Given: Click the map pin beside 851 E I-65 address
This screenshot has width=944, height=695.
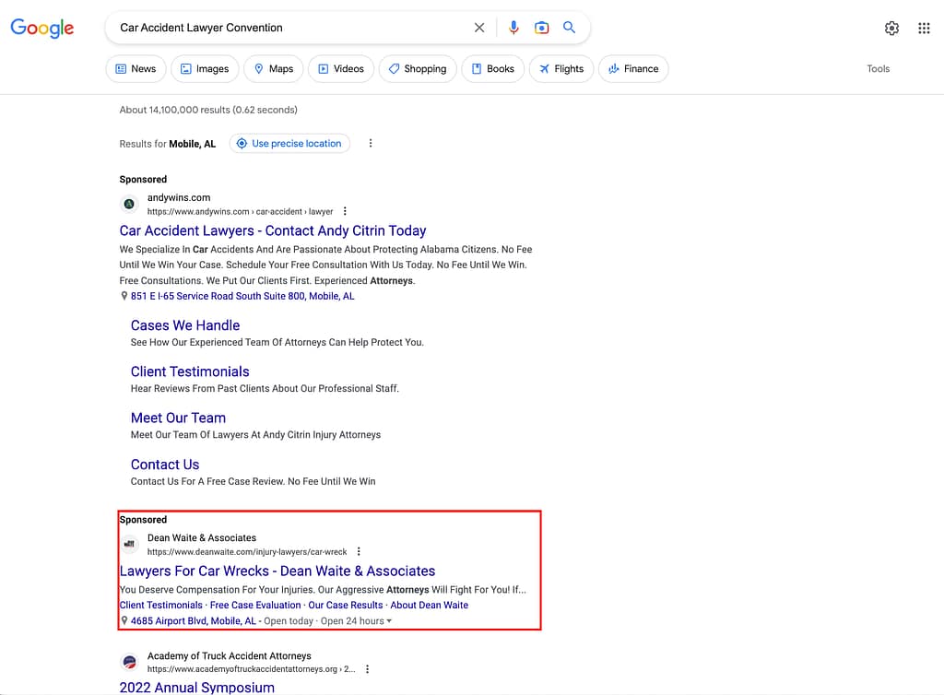Looking at the screenshot, I should coord(124,296).
